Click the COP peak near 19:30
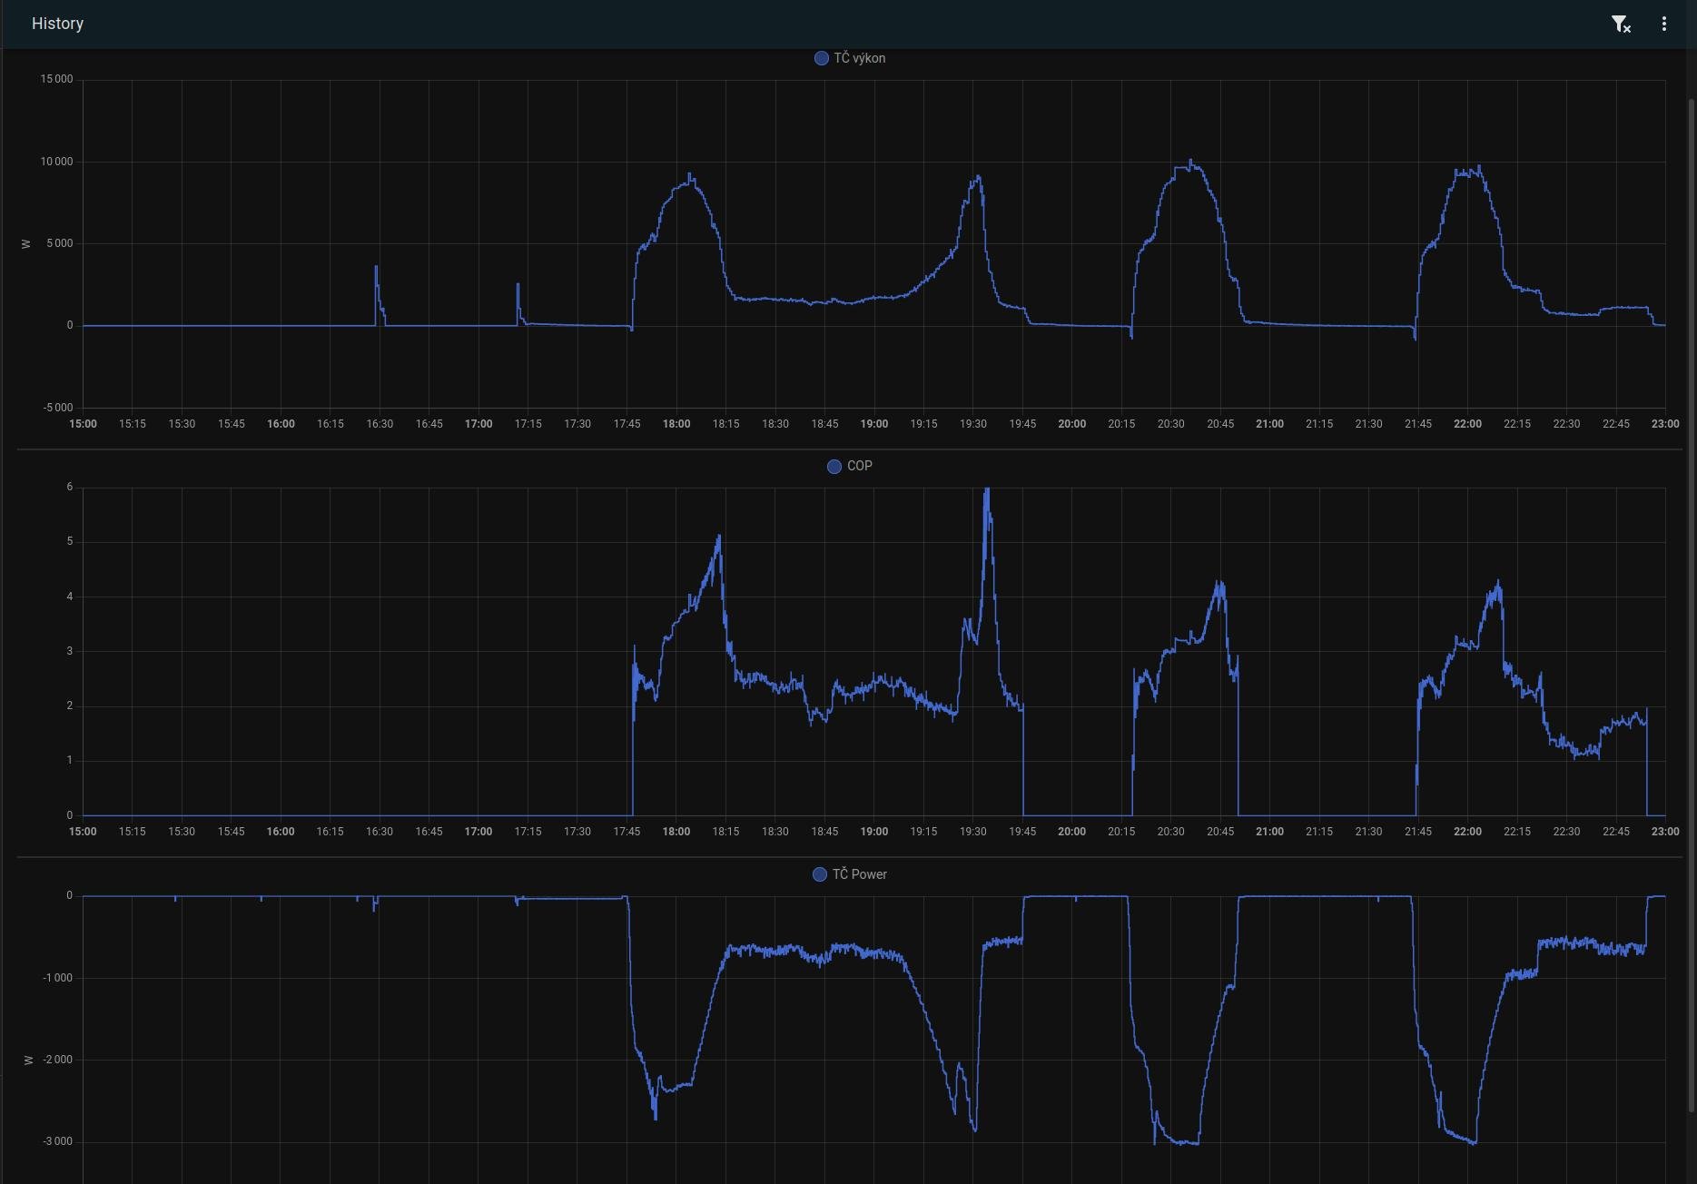The width and height of the screenshot is (1697, 1184). point(987,491)
